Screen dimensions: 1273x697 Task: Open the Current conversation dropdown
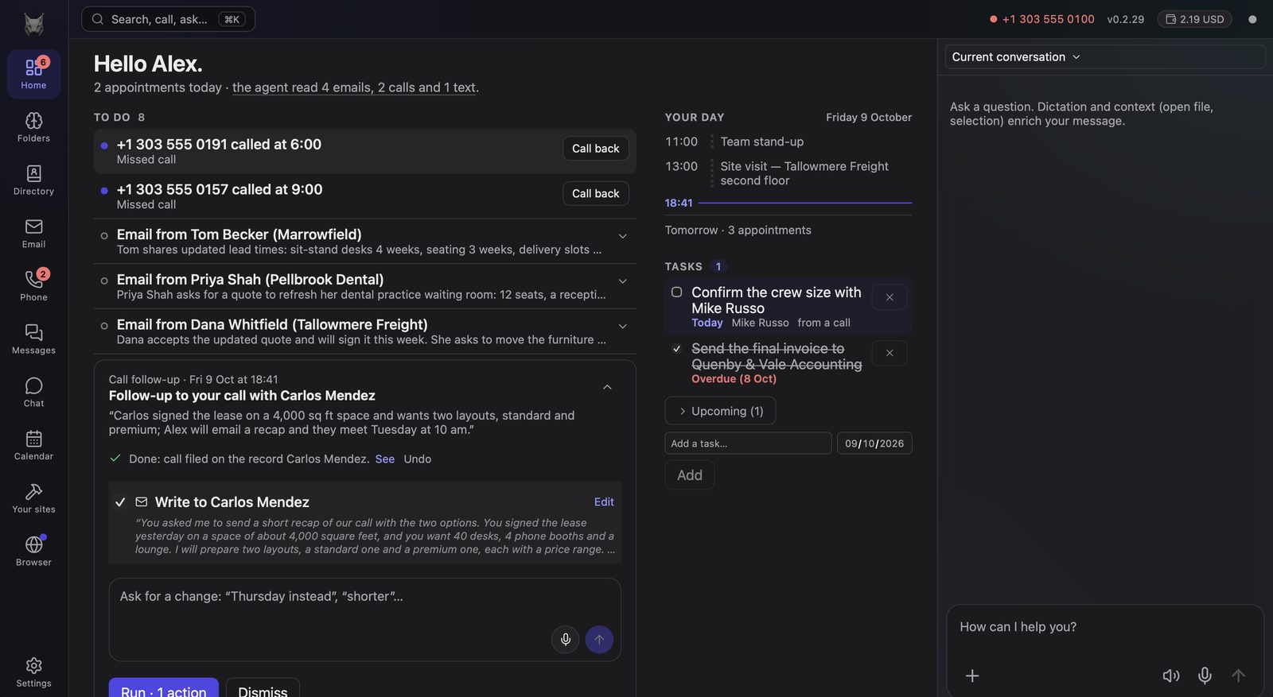pyautogui.click(x=1016, y=57)
